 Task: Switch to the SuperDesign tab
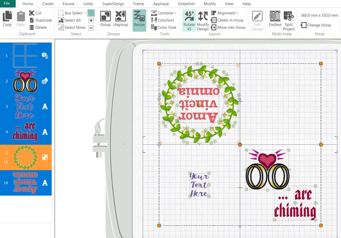pos(113,4)
